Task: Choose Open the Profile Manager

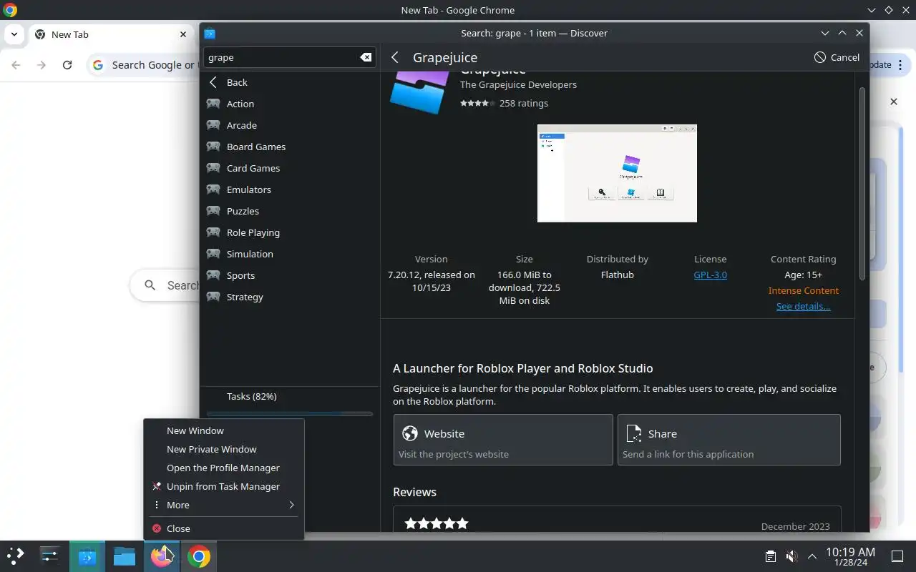Action: pyautogui.click(x=224, y=468)
